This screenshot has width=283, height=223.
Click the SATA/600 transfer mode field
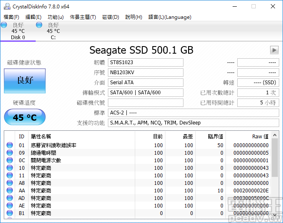pos(146,93)
